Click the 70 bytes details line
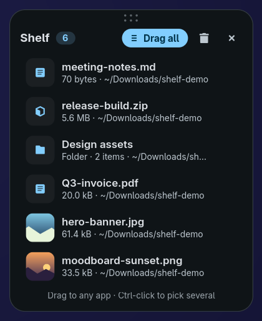 pos(135,79)
